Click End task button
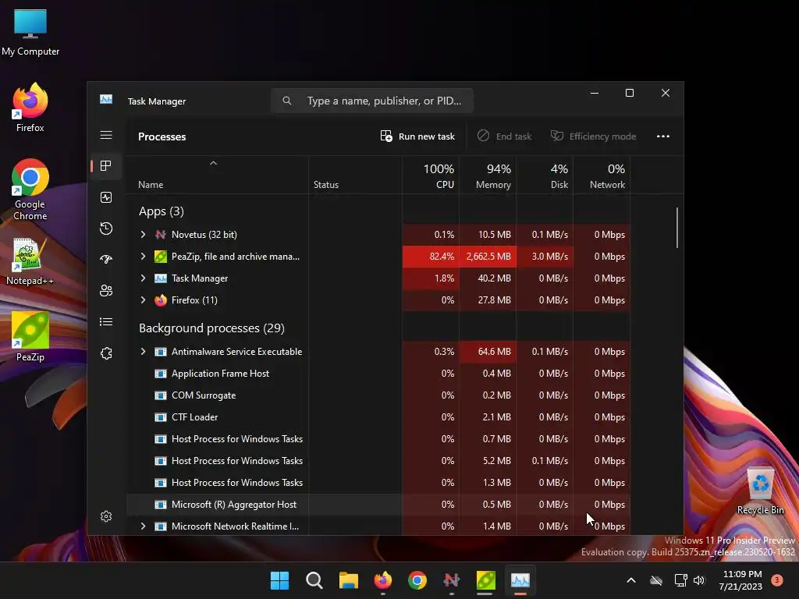 [504, 136]
